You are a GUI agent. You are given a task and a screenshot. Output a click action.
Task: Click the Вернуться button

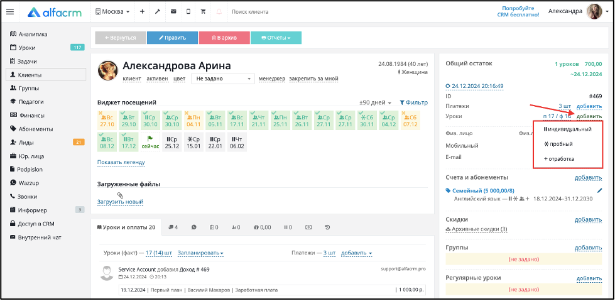[x=121, y=38]
